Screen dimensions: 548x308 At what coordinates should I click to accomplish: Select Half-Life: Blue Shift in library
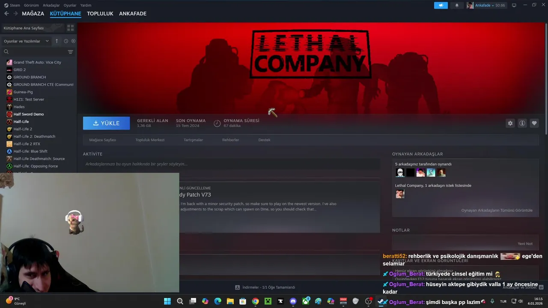tap(30, 151)
